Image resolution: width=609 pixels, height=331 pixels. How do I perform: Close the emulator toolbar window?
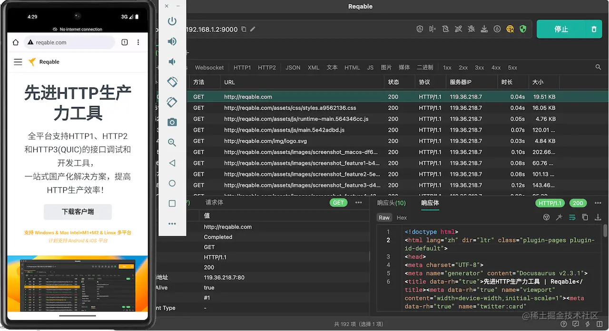point(167,6)
